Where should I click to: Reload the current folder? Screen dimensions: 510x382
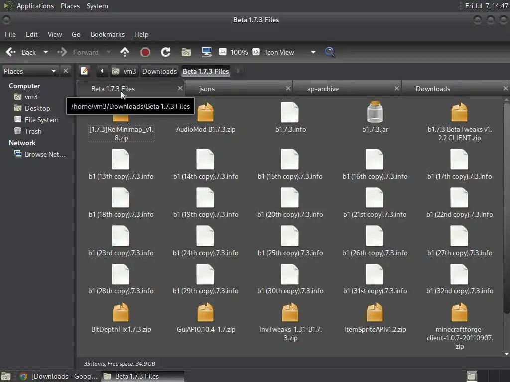(x=165, y=52)
